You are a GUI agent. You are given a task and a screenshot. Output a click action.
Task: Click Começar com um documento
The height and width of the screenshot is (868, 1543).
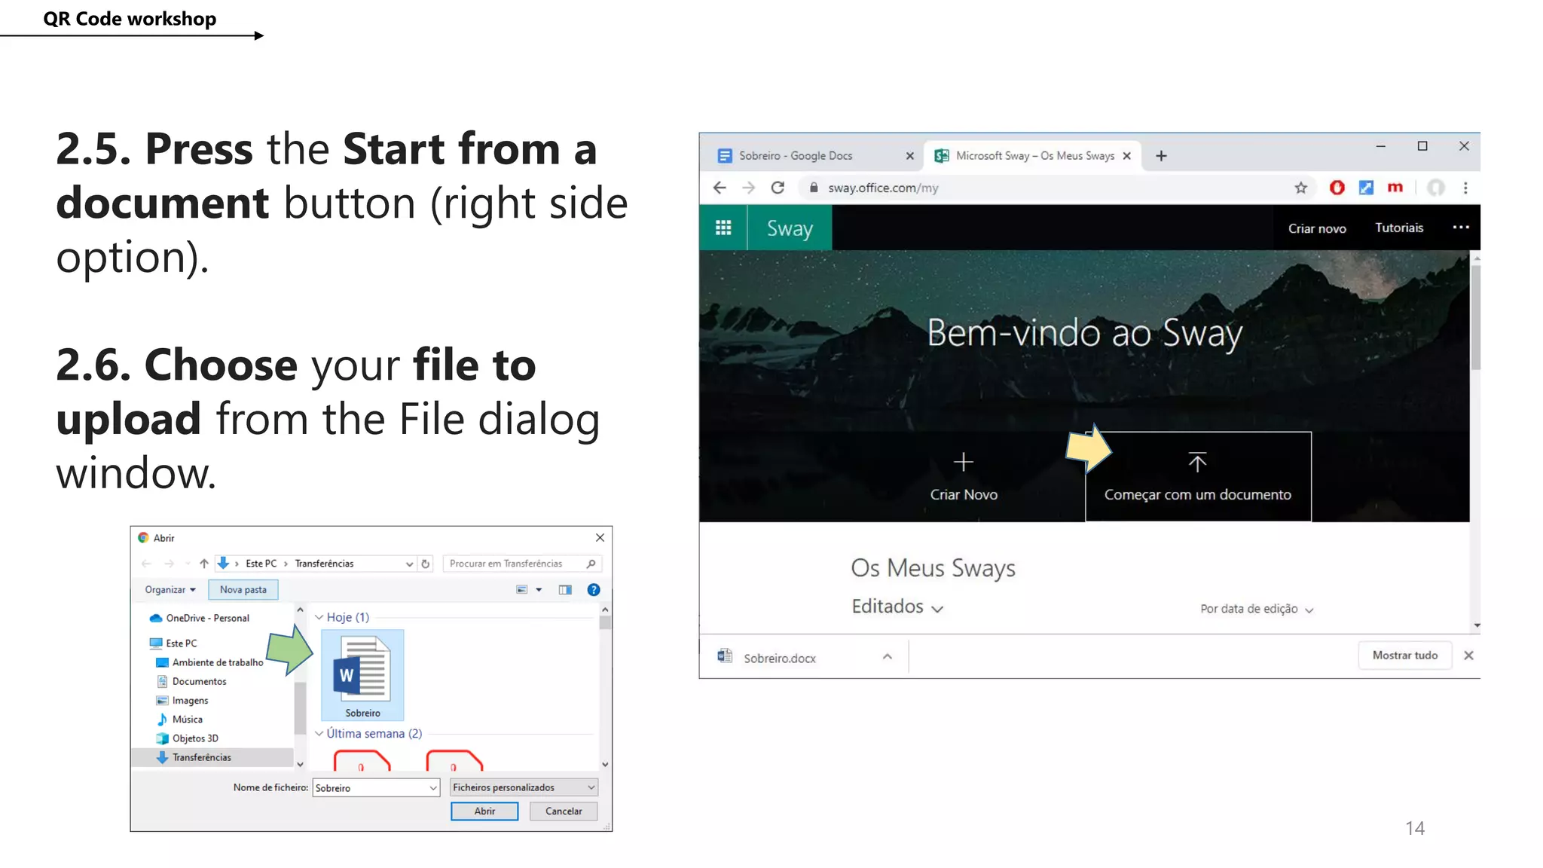tap(1198, 477)
